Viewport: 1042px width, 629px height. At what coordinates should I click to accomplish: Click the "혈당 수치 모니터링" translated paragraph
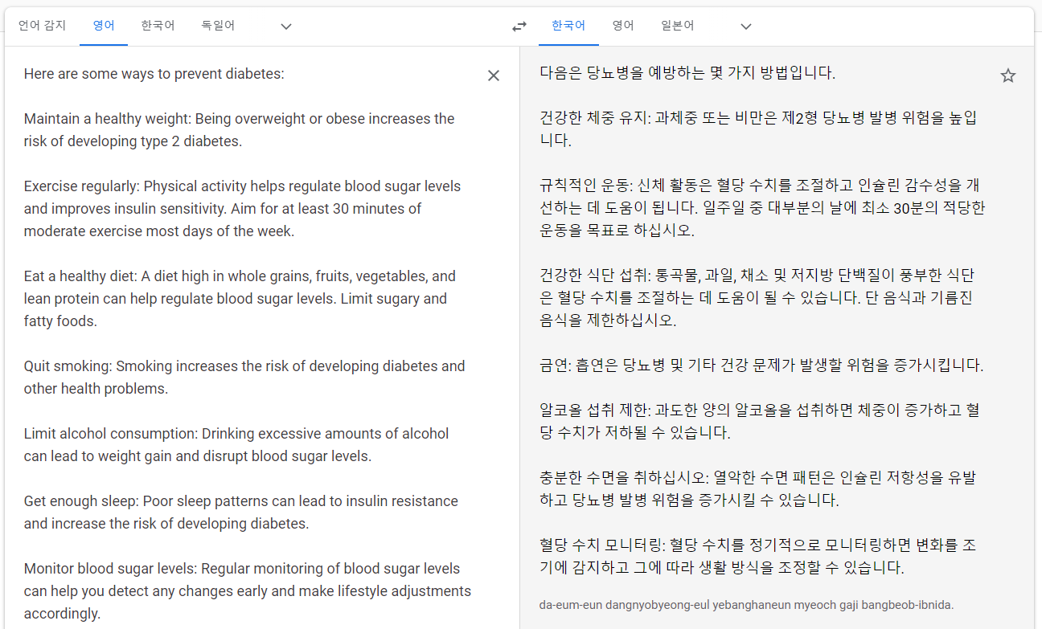coord(758,557)
